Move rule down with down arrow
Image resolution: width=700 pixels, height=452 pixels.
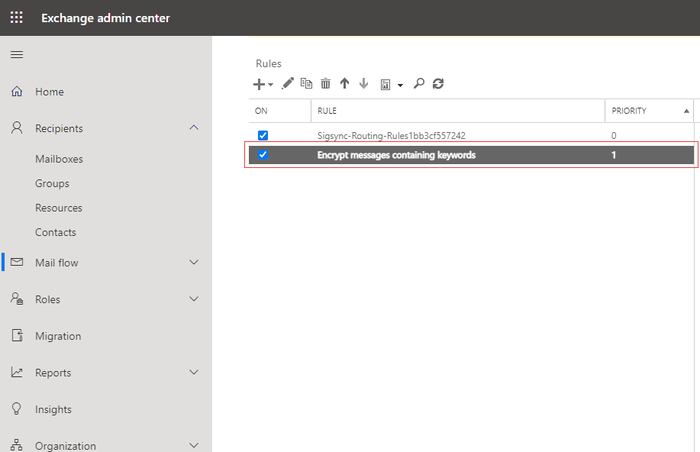[363, 84]
